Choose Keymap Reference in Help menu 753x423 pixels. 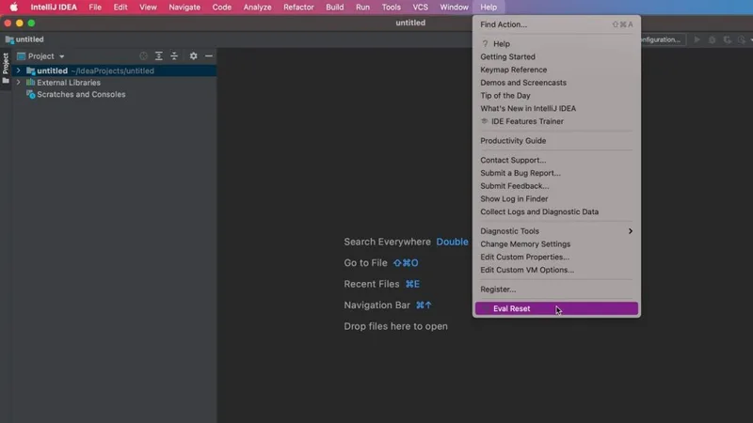513,70
